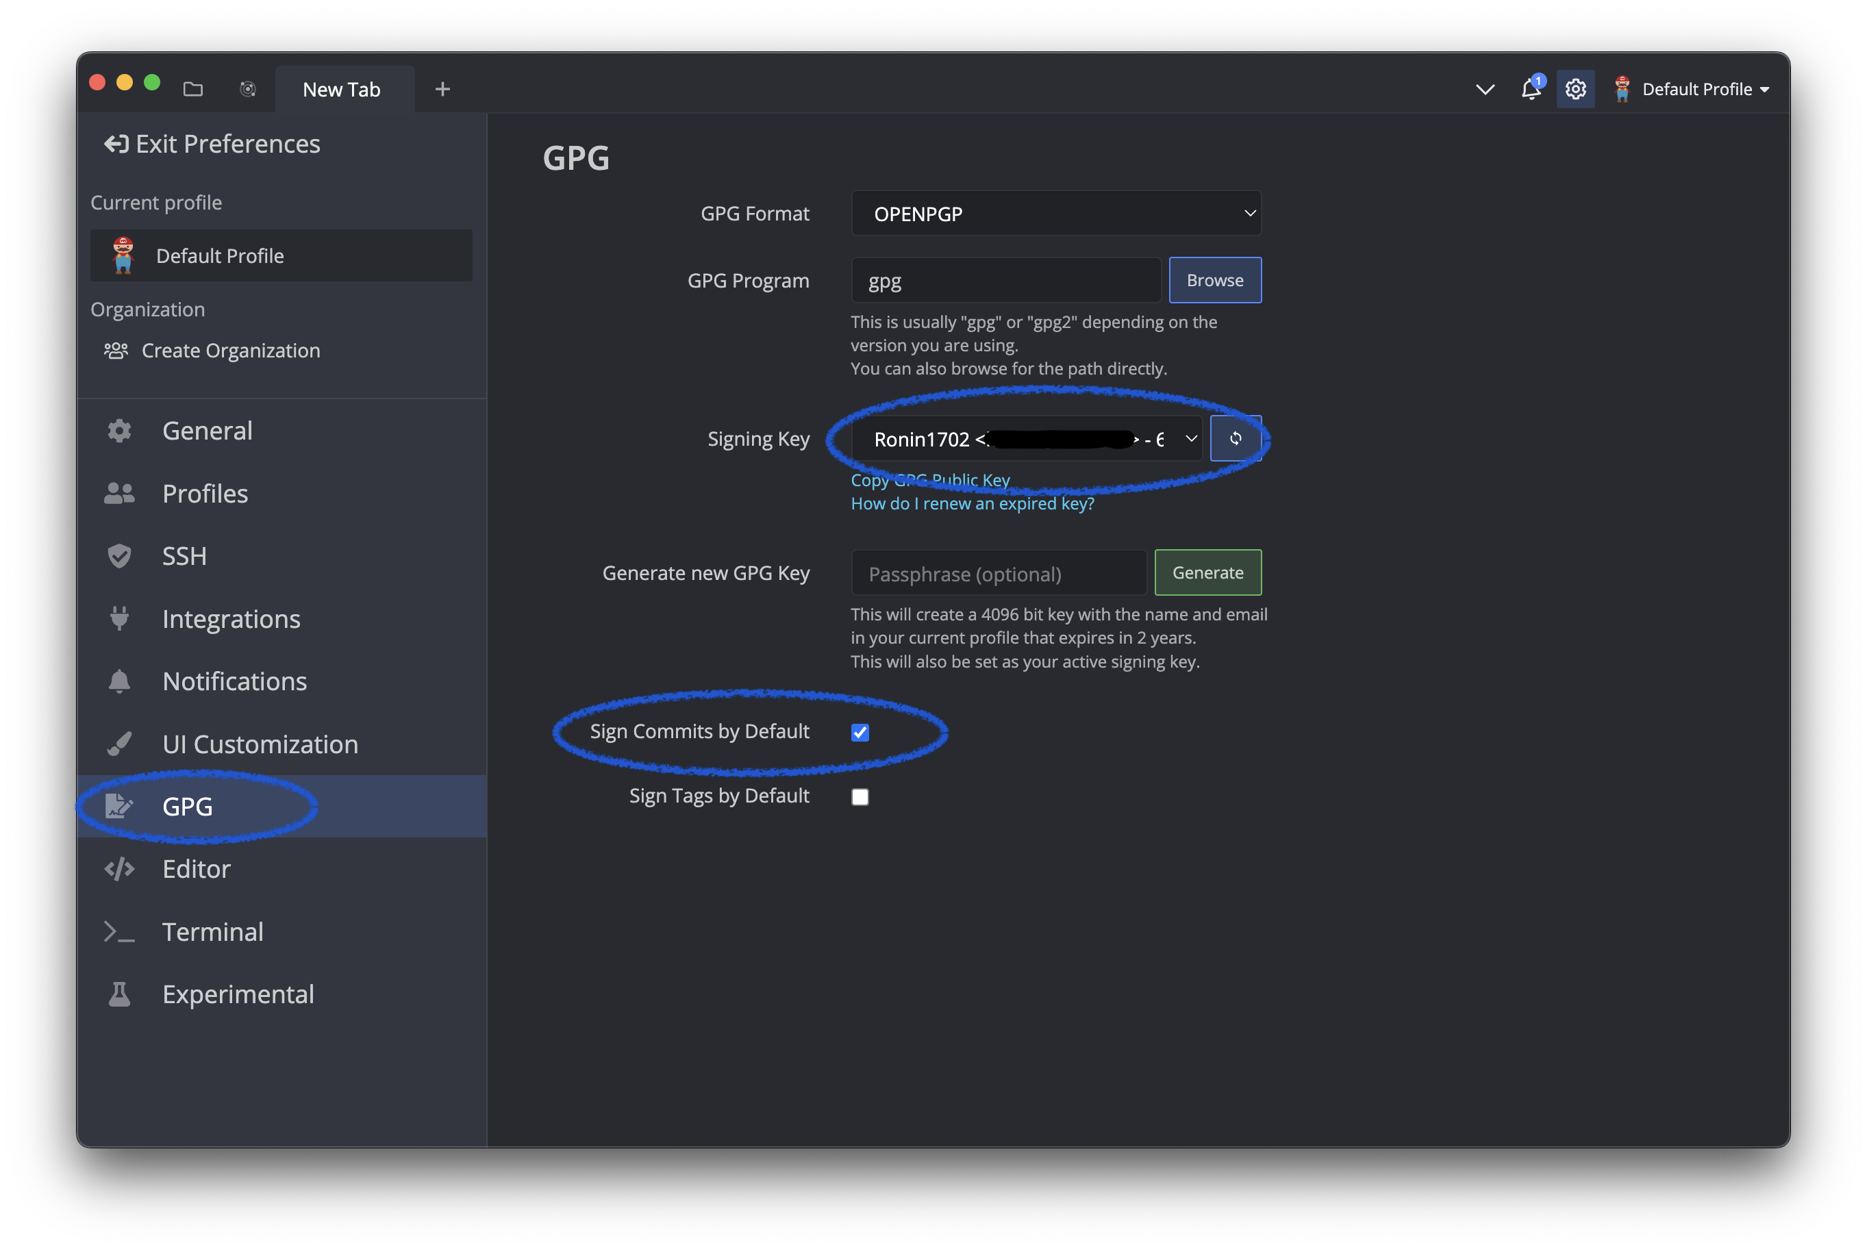This screenshot has width=1867, height=1249.
Task: Open Experimental via flask icon
Action: pos(119,994)
